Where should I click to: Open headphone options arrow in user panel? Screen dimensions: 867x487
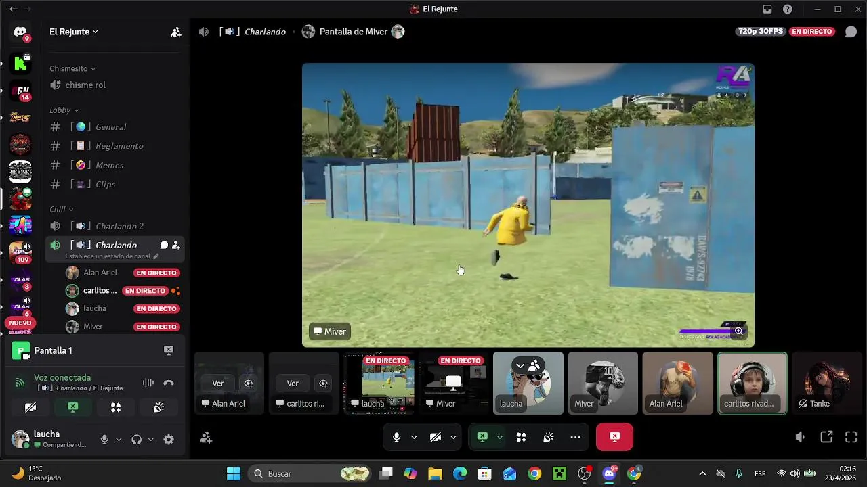tap(150, 440)
